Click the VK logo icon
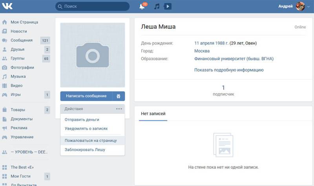 tap(7, 6)
